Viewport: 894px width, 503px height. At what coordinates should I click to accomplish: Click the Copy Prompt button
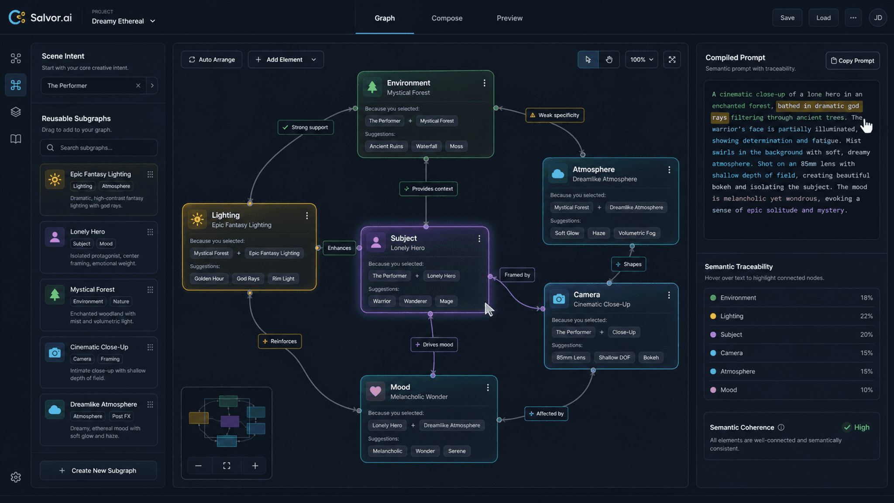pyautogui.click(x=853, y=61)
